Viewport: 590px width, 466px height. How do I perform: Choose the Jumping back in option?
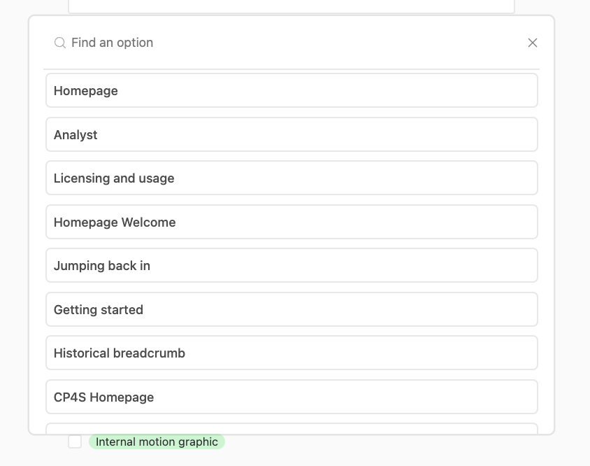[x=292, y=265]
